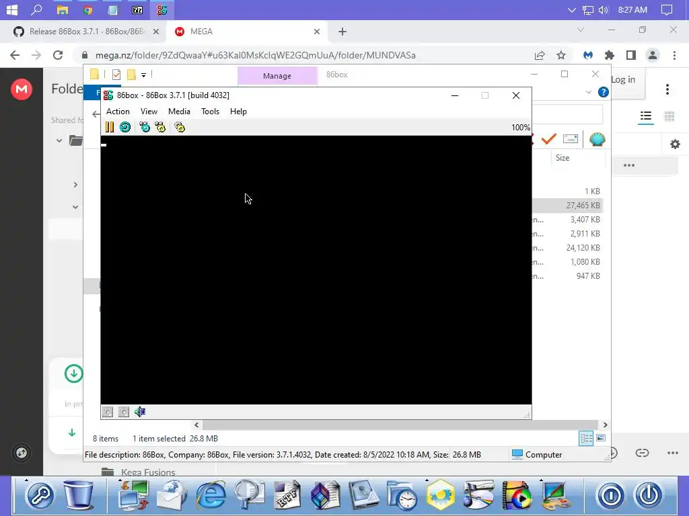689x516 pixels.
Task: Switch MEGA to grid view
Action: tap(669, 116)
